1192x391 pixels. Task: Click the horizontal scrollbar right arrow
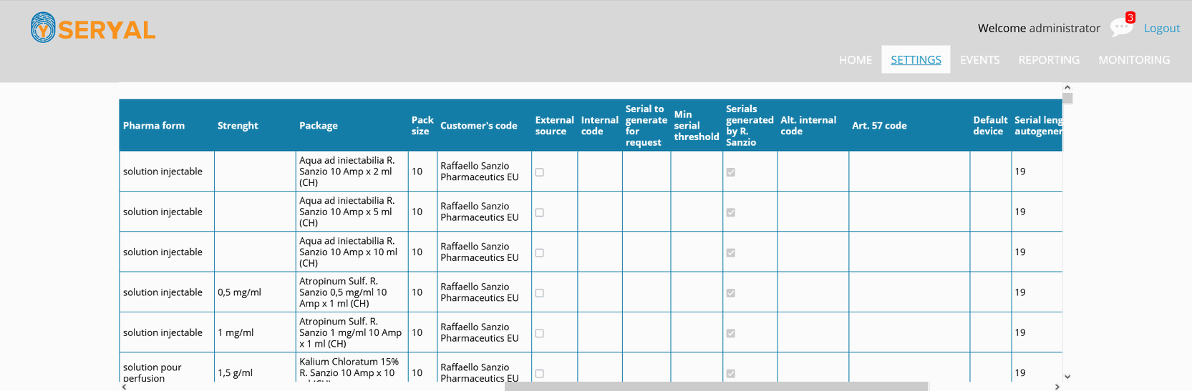(1057, 387)
